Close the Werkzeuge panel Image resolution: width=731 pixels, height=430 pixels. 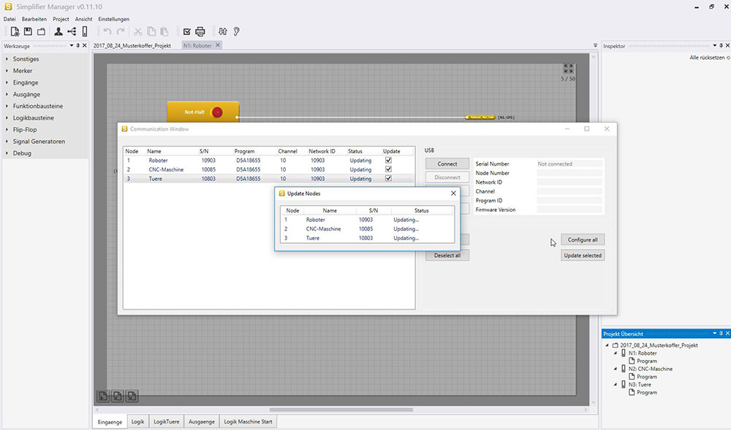click(x=84, y=45)
